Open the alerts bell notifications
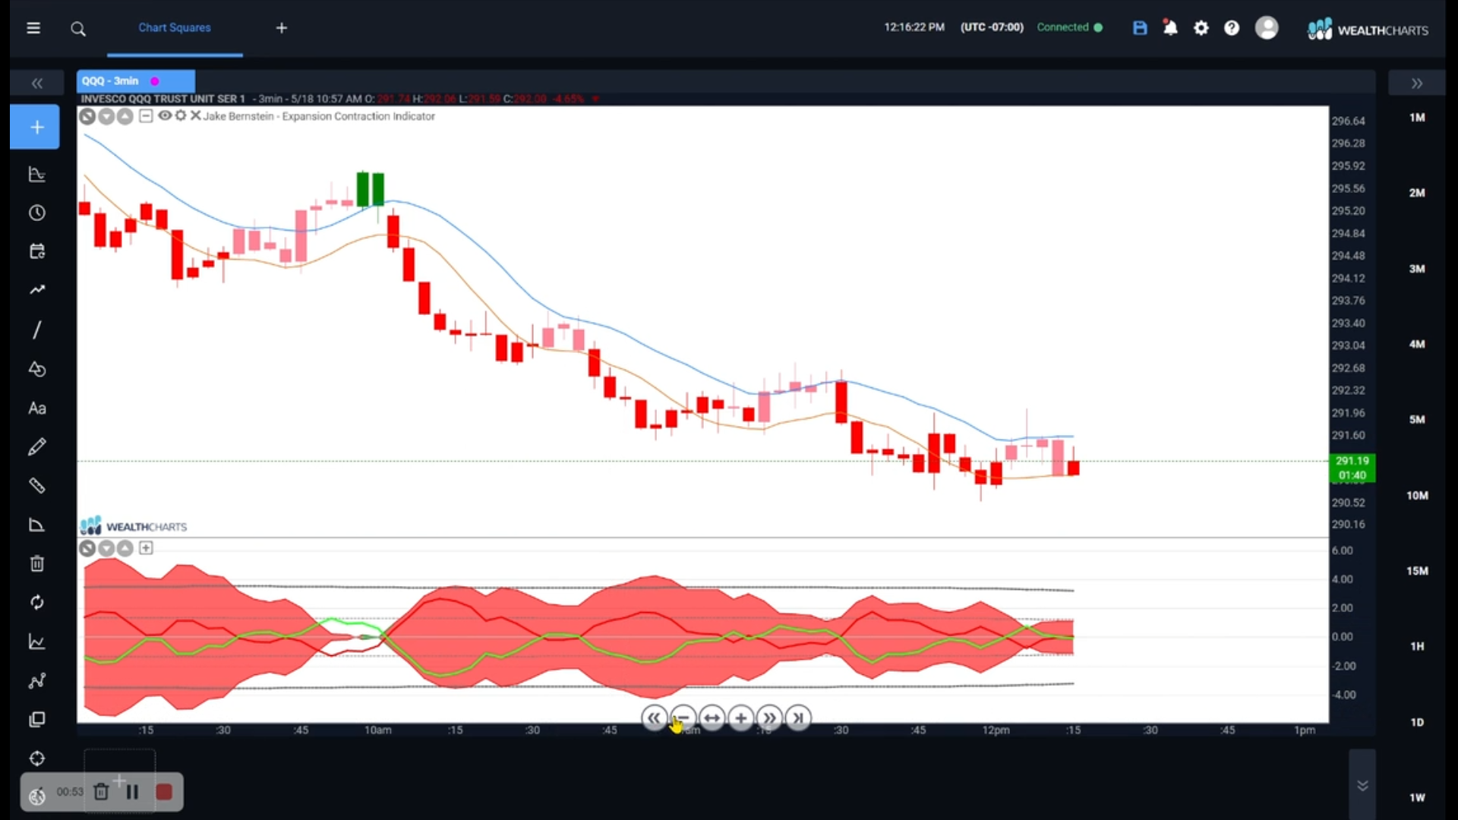Viewport: 1458px width, 820px height. point(1170,28)
